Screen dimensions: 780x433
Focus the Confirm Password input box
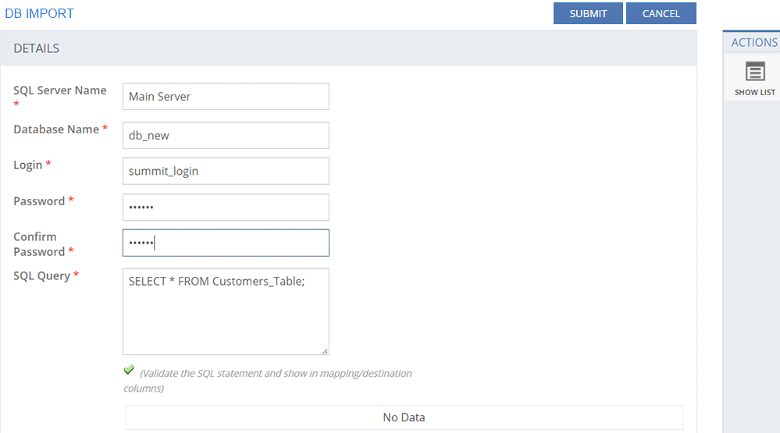226,243
